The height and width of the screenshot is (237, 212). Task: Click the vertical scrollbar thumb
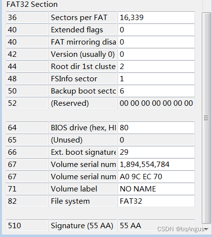pos(206,118)
